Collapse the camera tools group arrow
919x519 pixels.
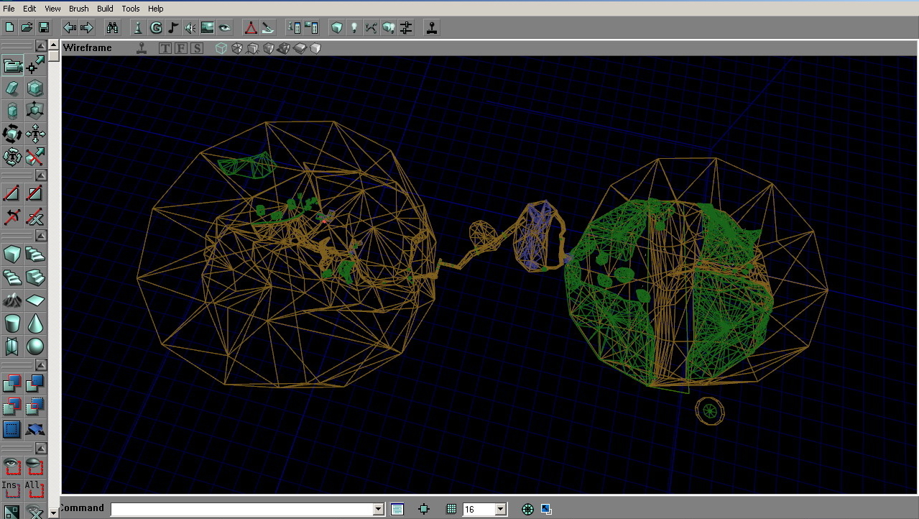click(x=41, y=46)
